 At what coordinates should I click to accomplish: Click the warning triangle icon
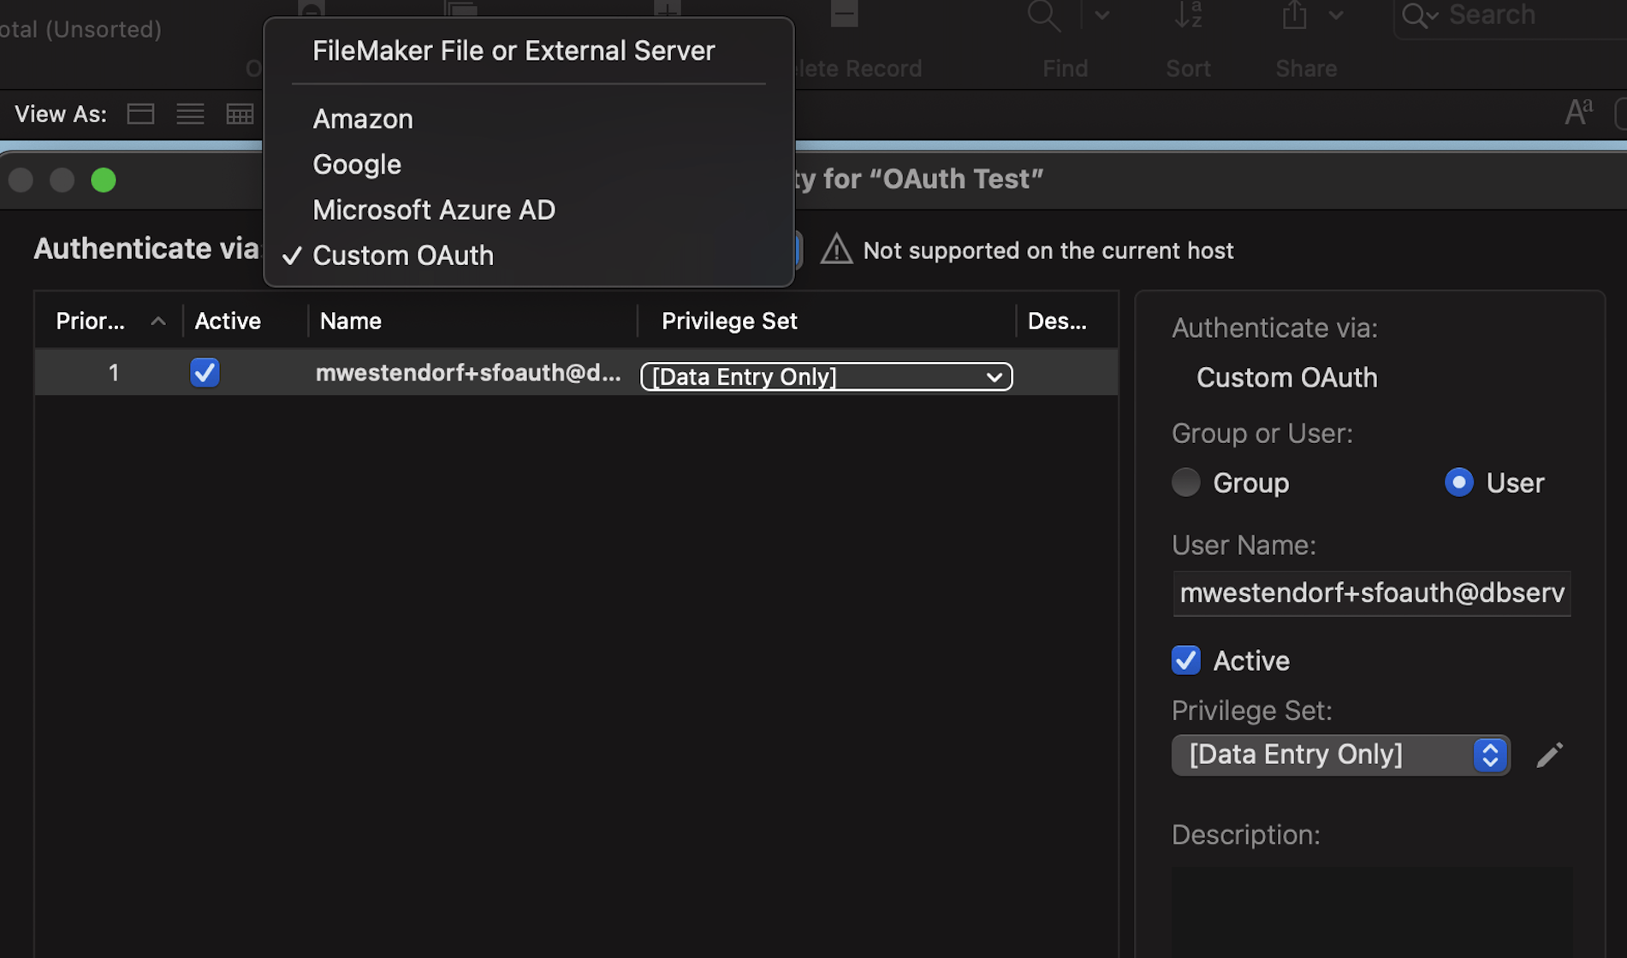[x=836, y=250]
